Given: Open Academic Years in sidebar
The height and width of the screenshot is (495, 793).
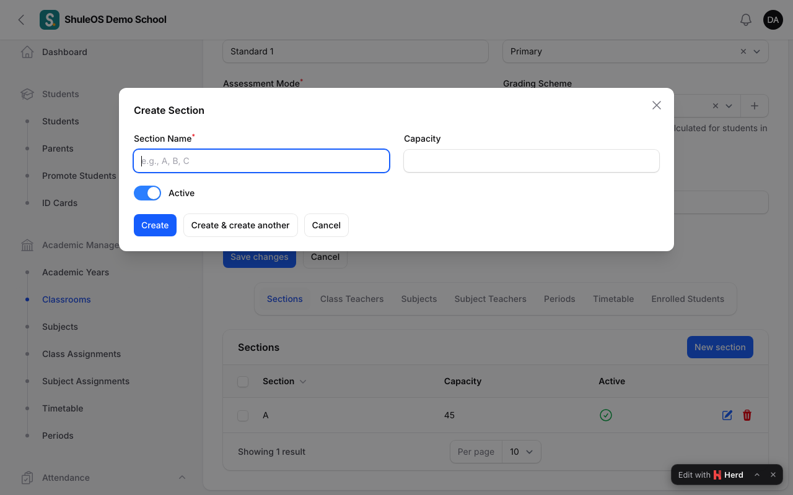Looking at the screenshot, I should coord(76,272).
